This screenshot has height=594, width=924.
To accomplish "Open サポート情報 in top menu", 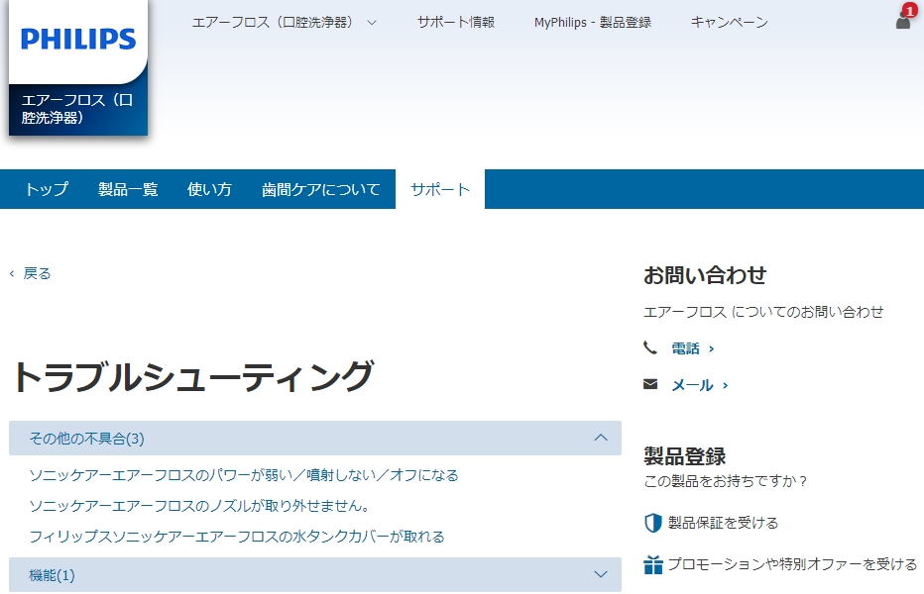I will click(455, 23).
